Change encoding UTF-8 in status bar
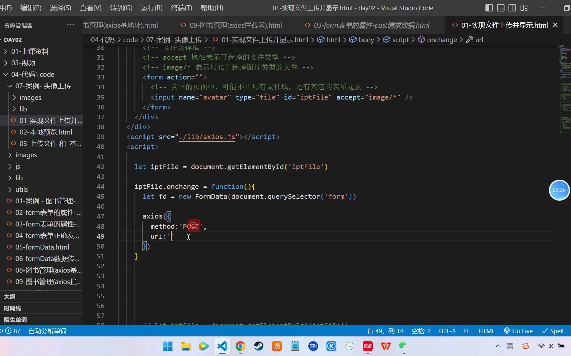The image size is (571, 356). [447, 331]
